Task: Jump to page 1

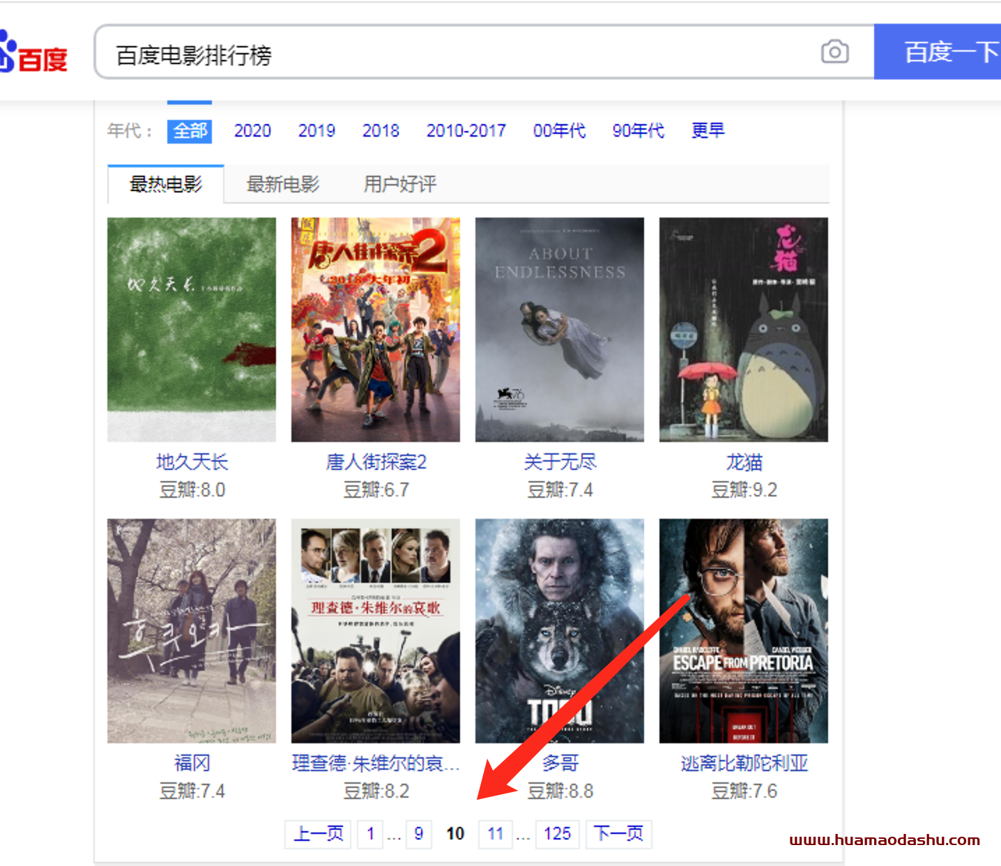Action: pos(370,834)
